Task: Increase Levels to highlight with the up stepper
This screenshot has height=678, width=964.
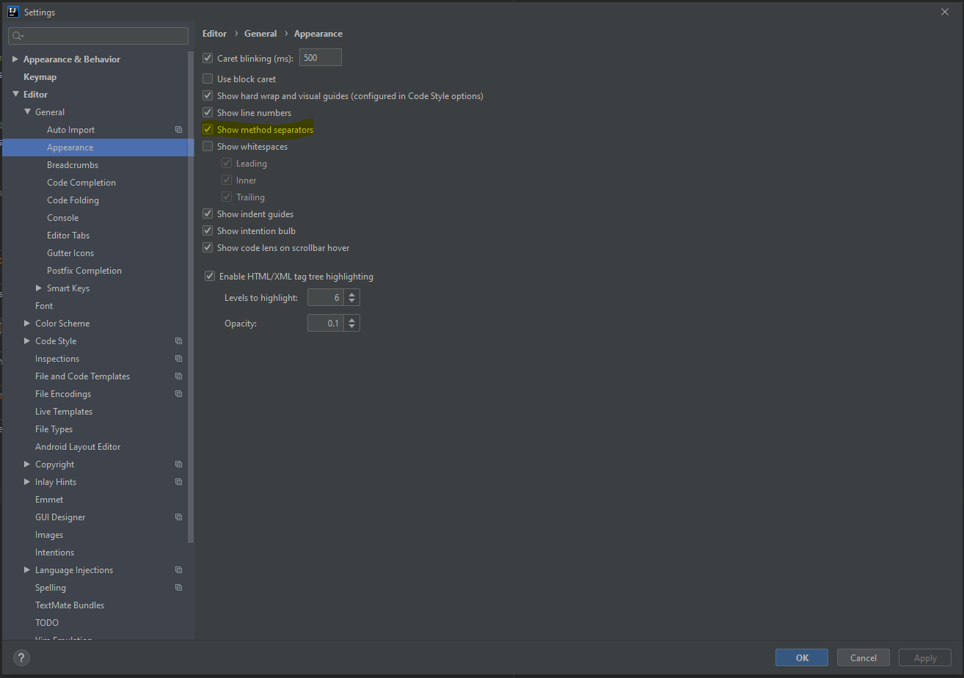Action: [351, 294]
